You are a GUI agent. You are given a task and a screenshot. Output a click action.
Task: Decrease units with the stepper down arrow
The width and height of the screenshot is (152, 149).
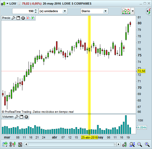(36, 12)
